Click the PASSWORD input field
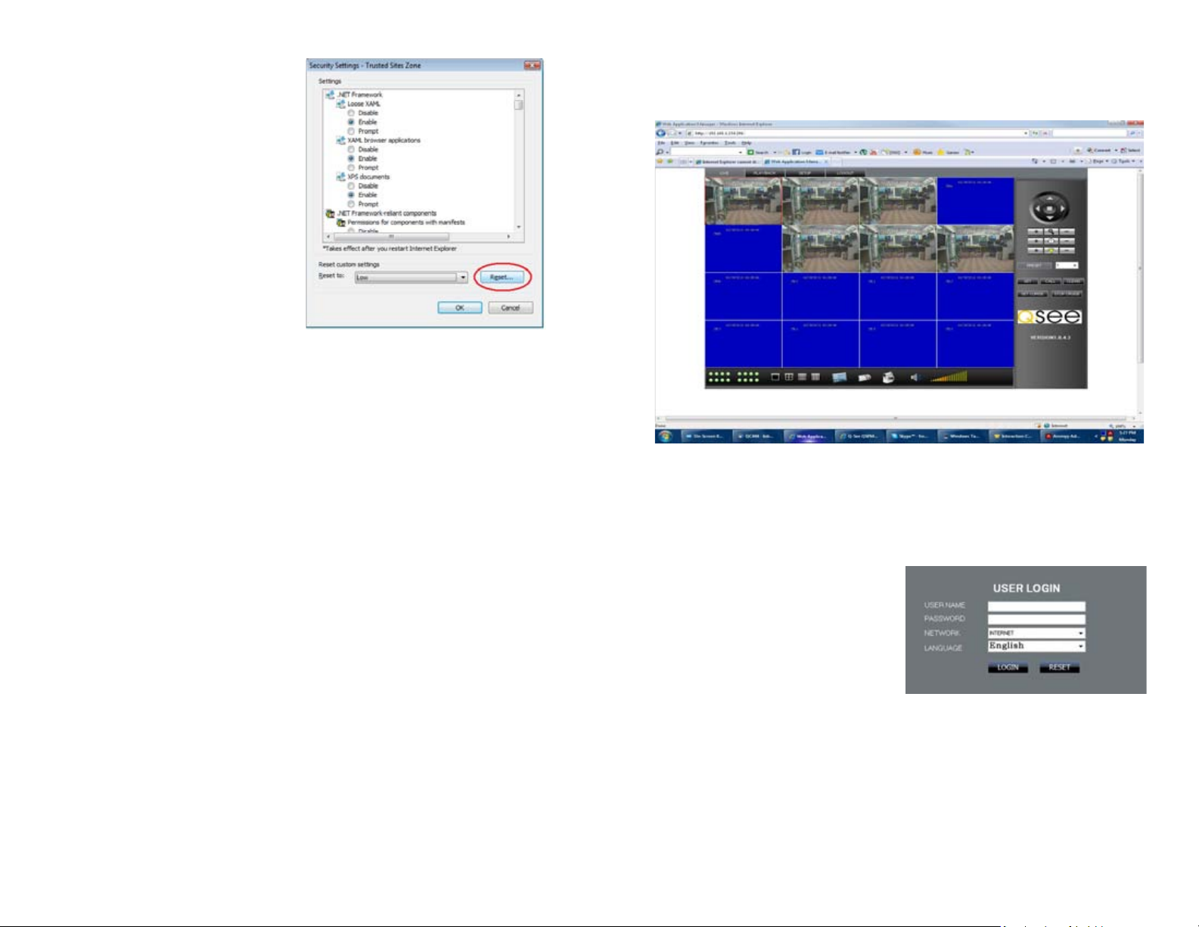Viewport: 1199px width, 927px height. [x=1036, y=619]
